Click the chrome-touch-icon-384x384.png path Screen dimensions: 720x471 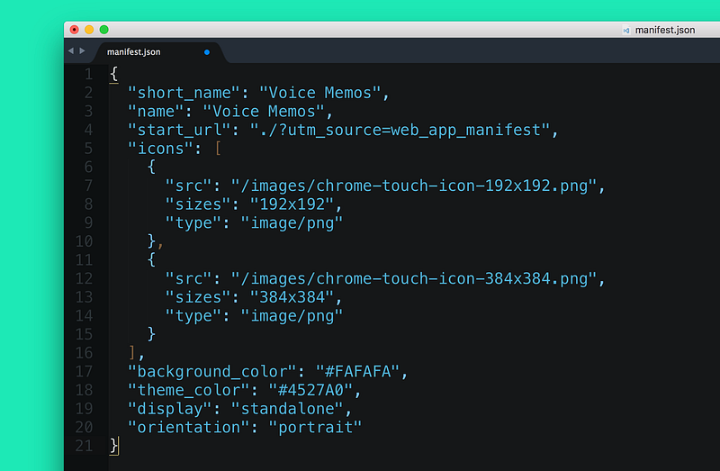414,278
